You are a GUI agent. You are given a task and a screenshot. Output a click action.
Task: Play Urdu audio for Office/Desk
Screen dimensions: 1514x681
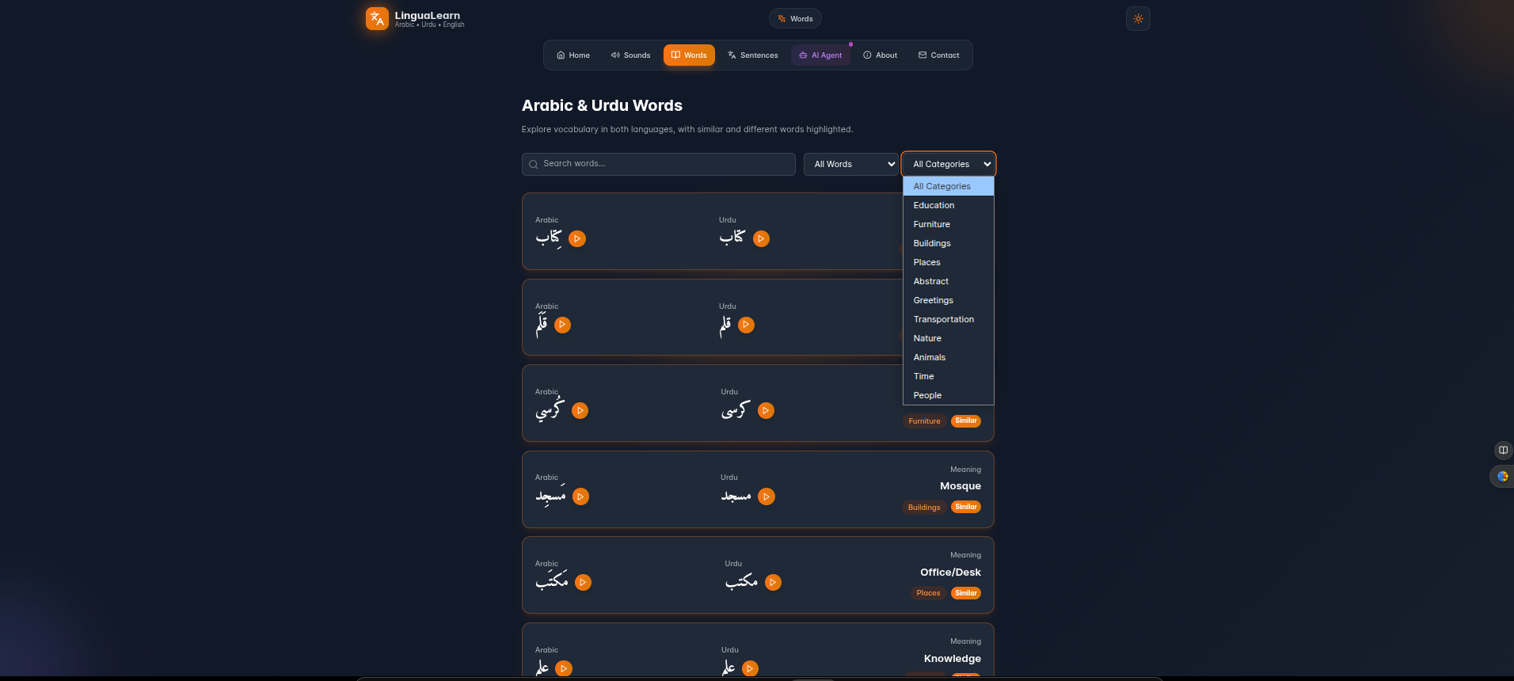click(x=773, y=582)
